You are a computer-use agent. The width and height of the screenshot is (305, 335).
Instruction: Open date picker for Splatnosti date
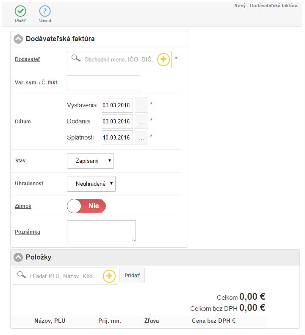pos(141,137)
